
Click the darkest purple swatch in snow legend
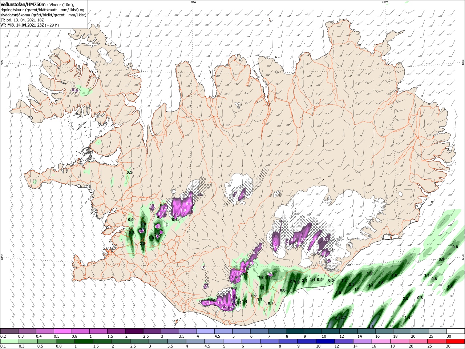coord(134,331)
